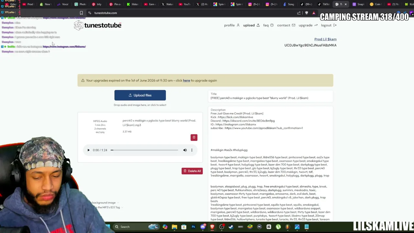Follow the 'here' link to upgrade again
This screenshot has width=414, height=233.
pyautogui.click(x=187, y=80)
